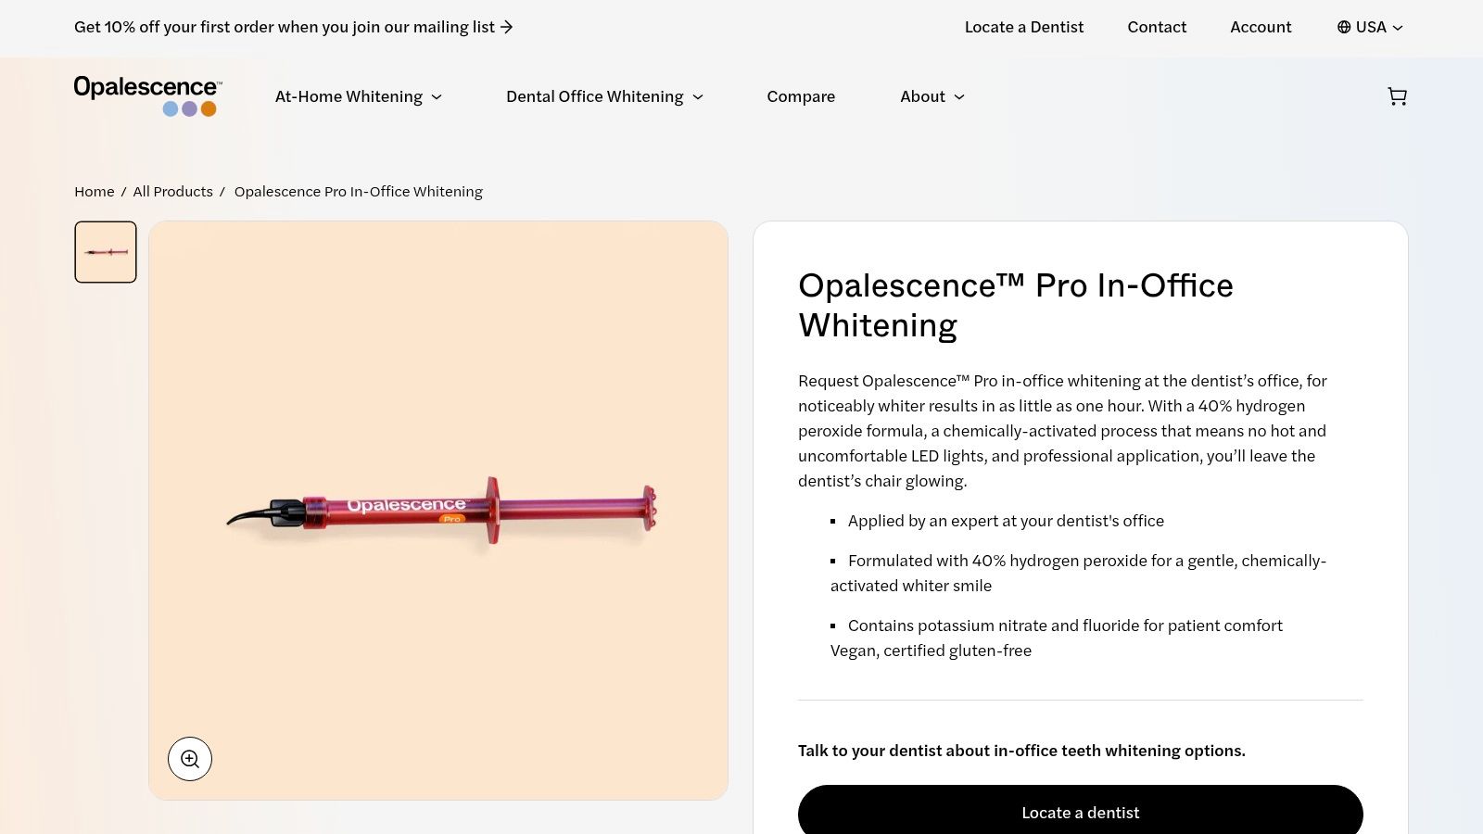This screenshot has height=834, width=1483.
Task: Select the syringe product thumbnail
Action: pyautogui.click(x=105, y=251)
